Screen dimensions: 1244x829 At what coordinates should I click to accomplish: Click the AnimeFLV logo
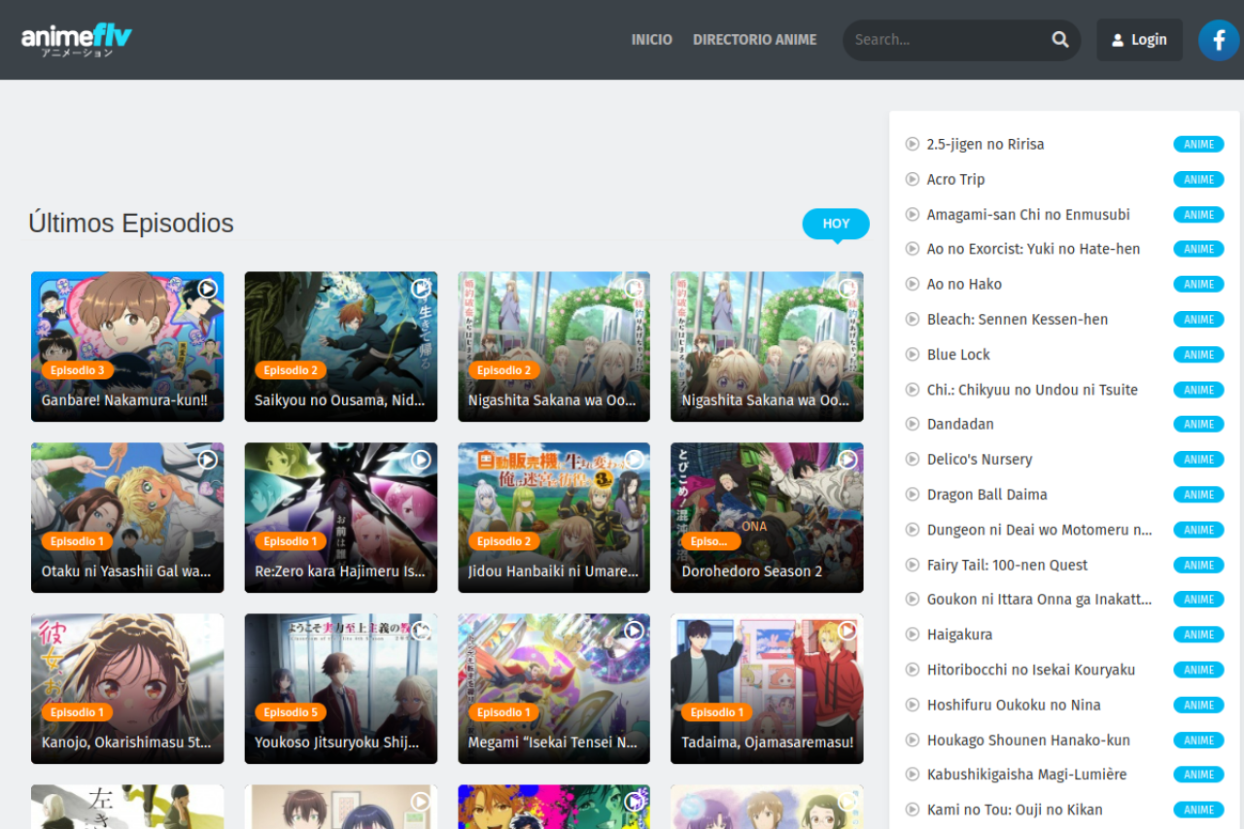(x=76, y=39)
